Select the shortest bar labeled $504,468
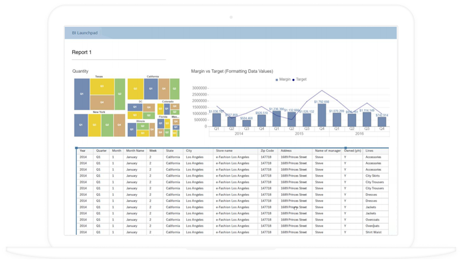This screenshot has height=266, width=462. [x=246, y=123]
